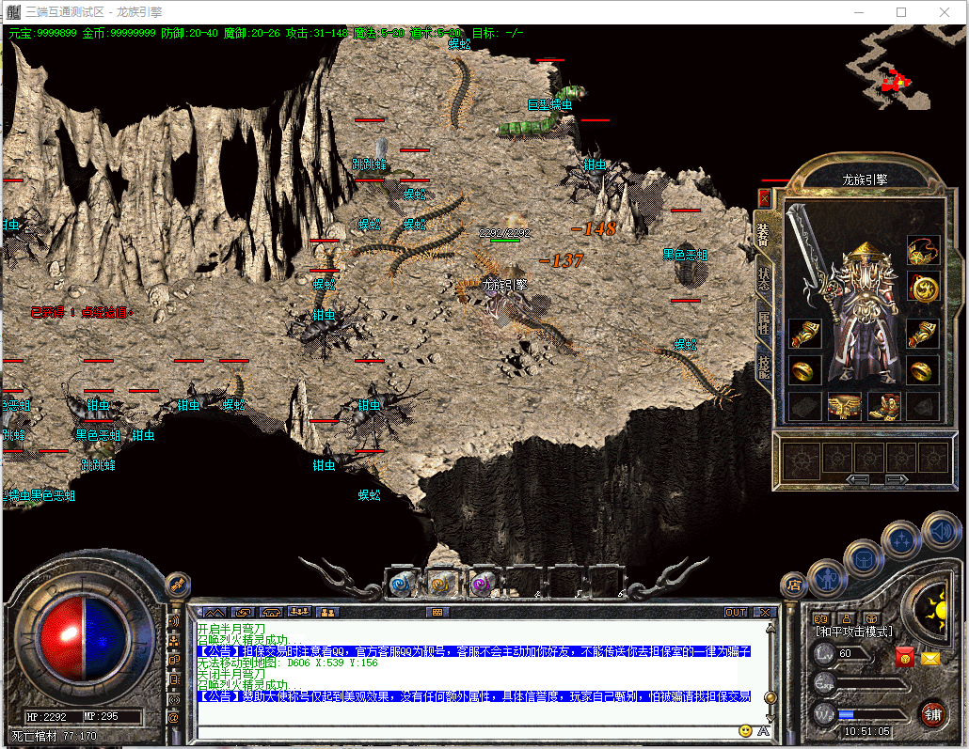The width and height of the screenshot is (969, 749).
Task: Select the right gold ring slot
Action: coord(923,370)
